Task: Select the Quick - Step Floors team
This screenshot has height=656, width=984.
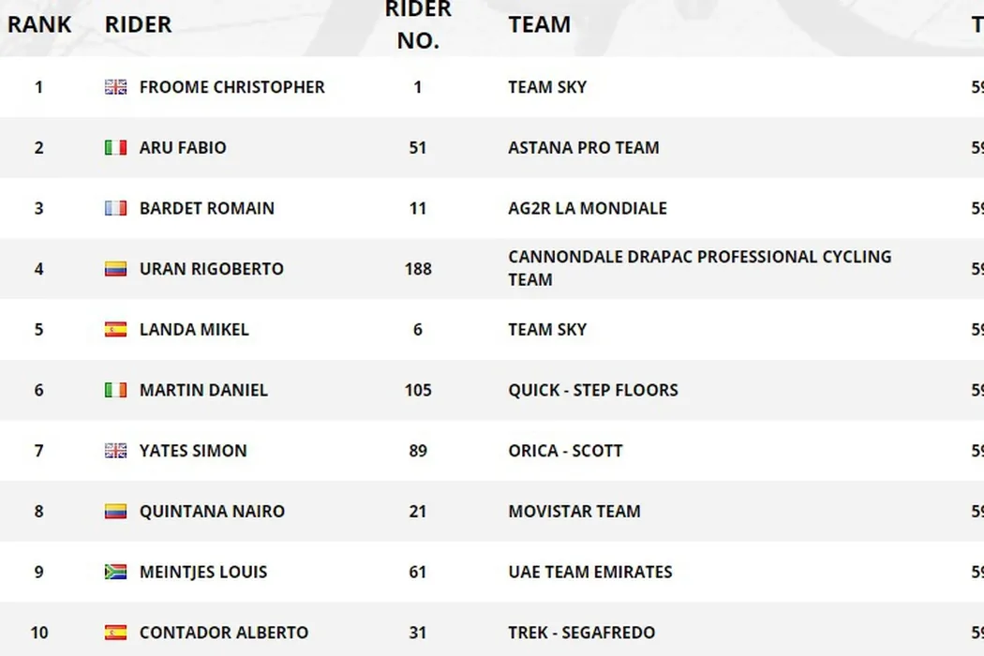Action: click(x=592, y=390)
